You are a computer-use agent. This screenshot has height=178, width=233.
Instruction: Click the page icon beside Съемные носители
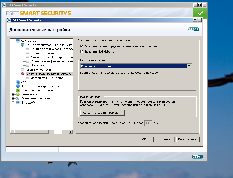pos(22,70)
